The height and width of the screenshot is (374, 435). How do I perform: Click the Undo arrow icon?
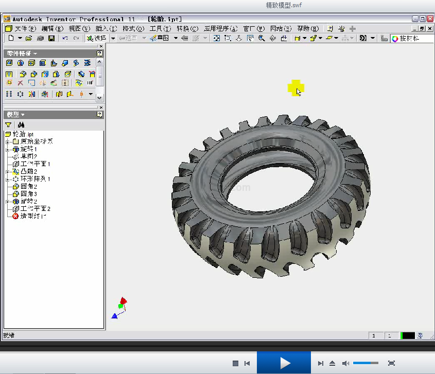click(65, 38)
